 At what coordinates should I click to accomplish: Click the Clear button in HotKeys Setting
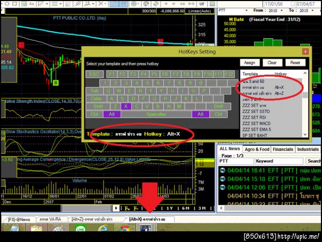pyautogui.click(x=272, y=63)
